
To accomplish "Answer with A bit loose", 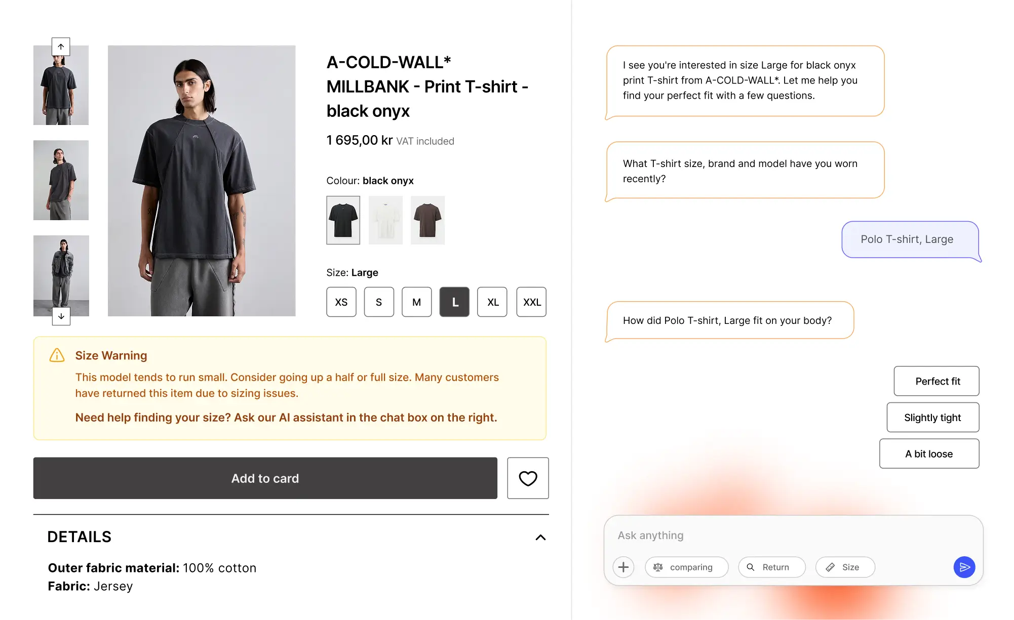I will (929, 454).
